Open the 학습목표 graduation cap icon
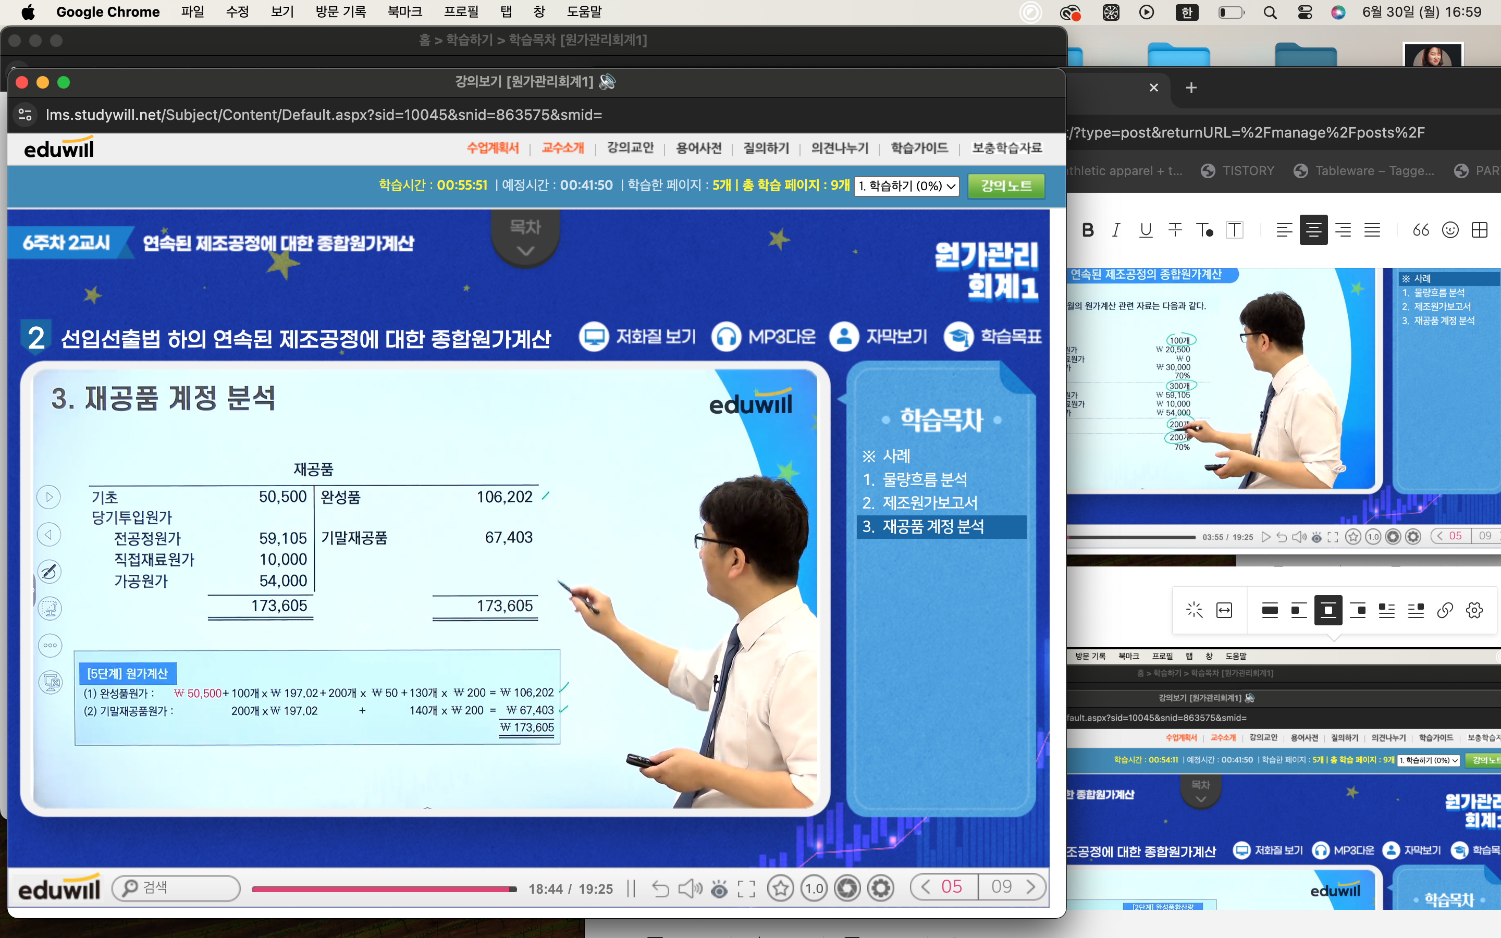The height and width of the screenshot is (938, 1501). click(959, 337)
